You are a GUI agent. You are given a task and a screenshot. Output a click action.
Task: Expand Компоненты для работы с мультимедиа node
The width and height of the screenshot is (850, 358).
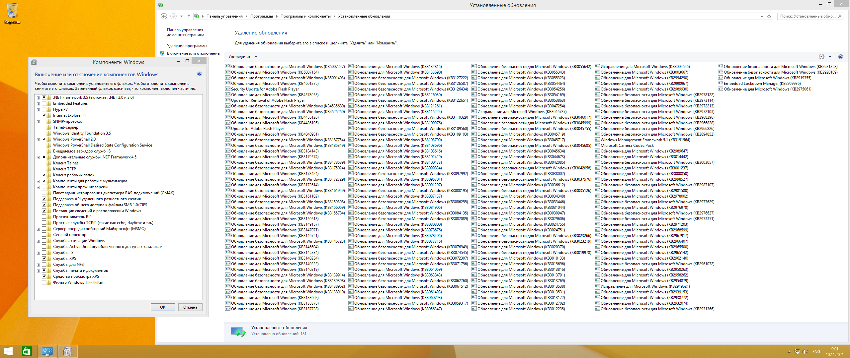pyautogui.click(x=39, y=181)
